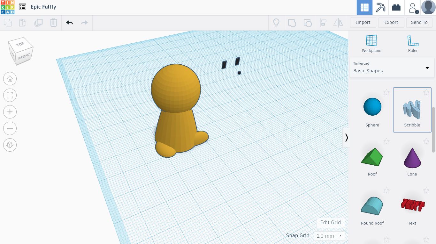Favorite the Text shape star
This screenshot has width=436, height=244.
pos(426,190)
